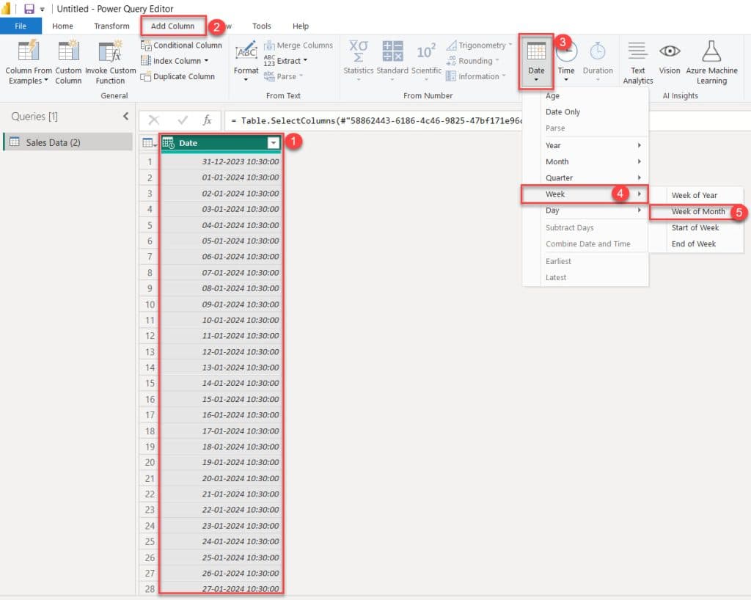Image resolution: width=751 pixels, height=600 pixels.
Task: Choose Date Only from the menu
Action: [563, 111]
